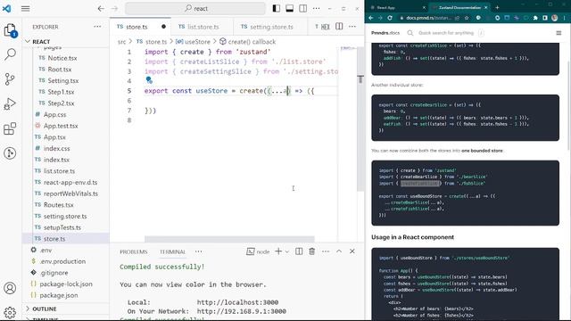Click the horizontal scrollbar in the editor
Image resolution: width=571 pixels, height=321 pixels.
coord(229,239)
